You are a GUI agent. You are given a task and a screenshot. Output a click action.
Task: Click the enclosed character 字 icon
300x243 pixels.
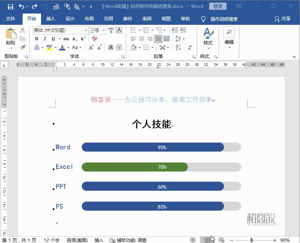(119, 47)
